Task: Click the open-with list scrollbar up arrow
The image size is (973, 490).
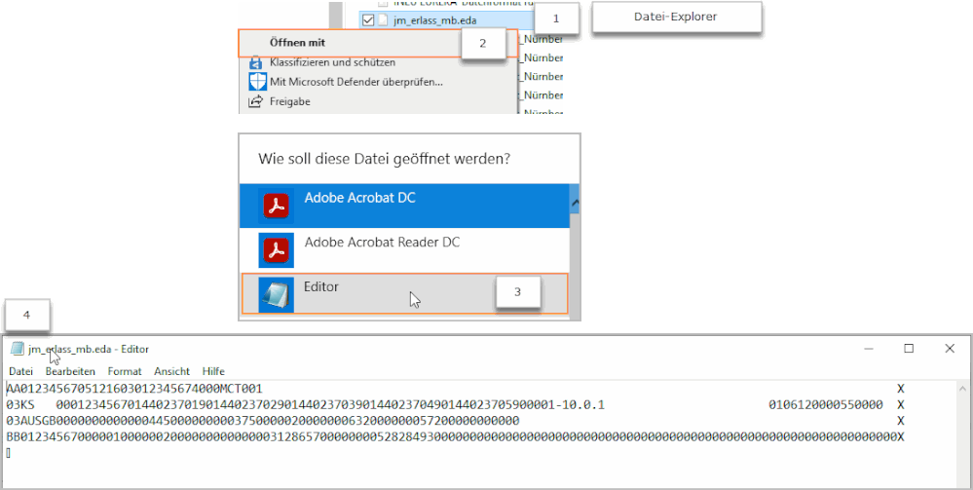Action: point(575,203)
